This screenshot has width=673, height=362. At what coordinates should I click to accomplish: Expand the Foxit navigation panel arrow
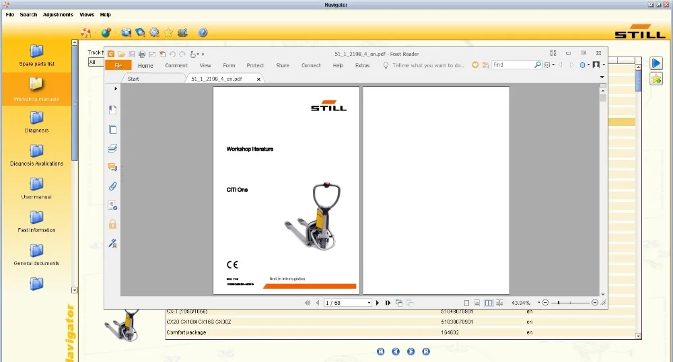tap(116, 89)
